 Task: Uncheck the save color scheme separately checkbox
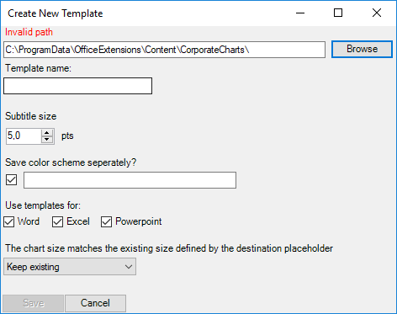[12, 180]
